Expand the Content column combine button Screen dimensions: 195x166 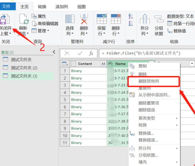103,64
